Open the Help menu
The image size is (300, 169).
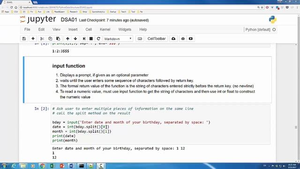click(x=143, y=30)
